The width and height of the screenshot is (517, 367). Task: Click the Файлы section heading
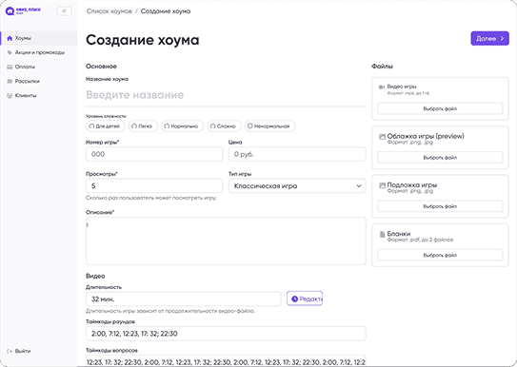382,67
